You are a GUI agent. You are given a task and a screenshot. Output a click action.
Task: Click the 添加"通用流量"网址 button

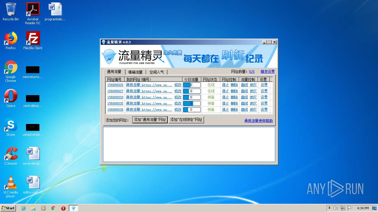point(150,120)
